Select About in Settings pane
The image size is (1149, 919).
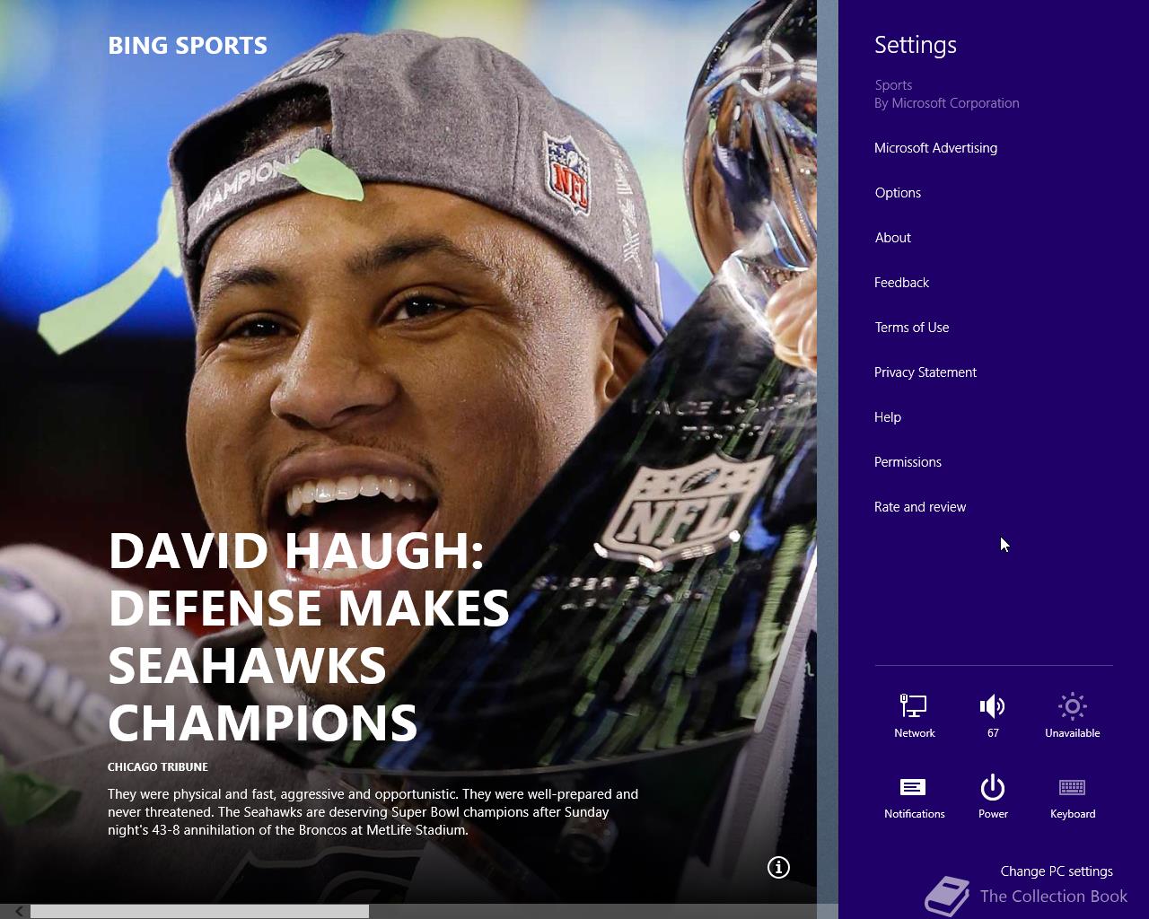point(892,238)
